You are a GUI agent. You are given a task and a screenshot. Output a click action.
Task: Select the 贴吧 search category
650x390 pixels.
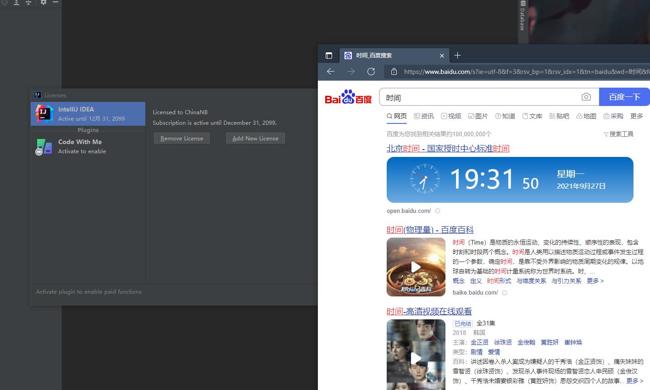click(559, 116)
